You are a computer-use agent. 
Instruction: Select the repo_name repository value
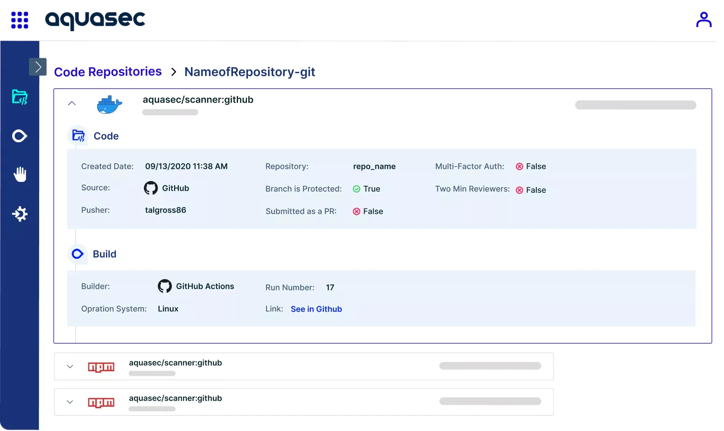point(374,167)
